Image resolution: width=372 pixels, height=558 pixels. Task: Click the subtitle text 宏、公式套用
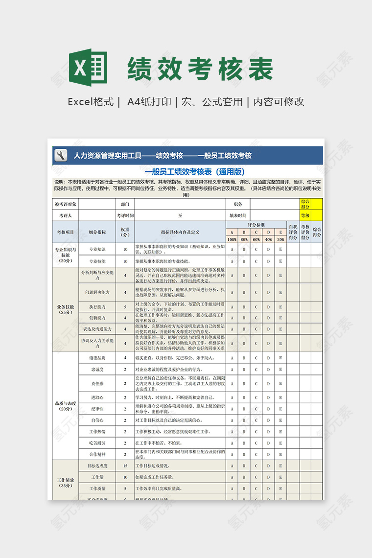(212, 102)
